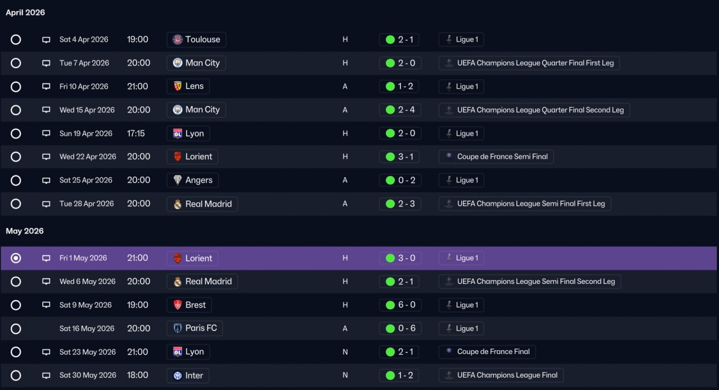
Task: Click the Lorient team button on 22 Apr
Action: pos(193,157)
